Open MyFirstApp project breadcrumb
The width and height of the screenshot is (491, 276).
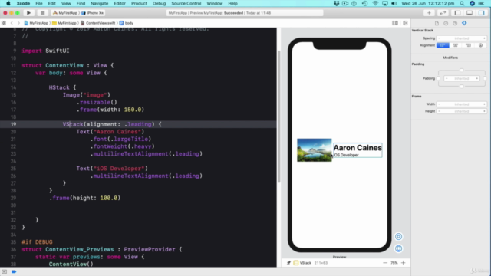click(36, 23)
